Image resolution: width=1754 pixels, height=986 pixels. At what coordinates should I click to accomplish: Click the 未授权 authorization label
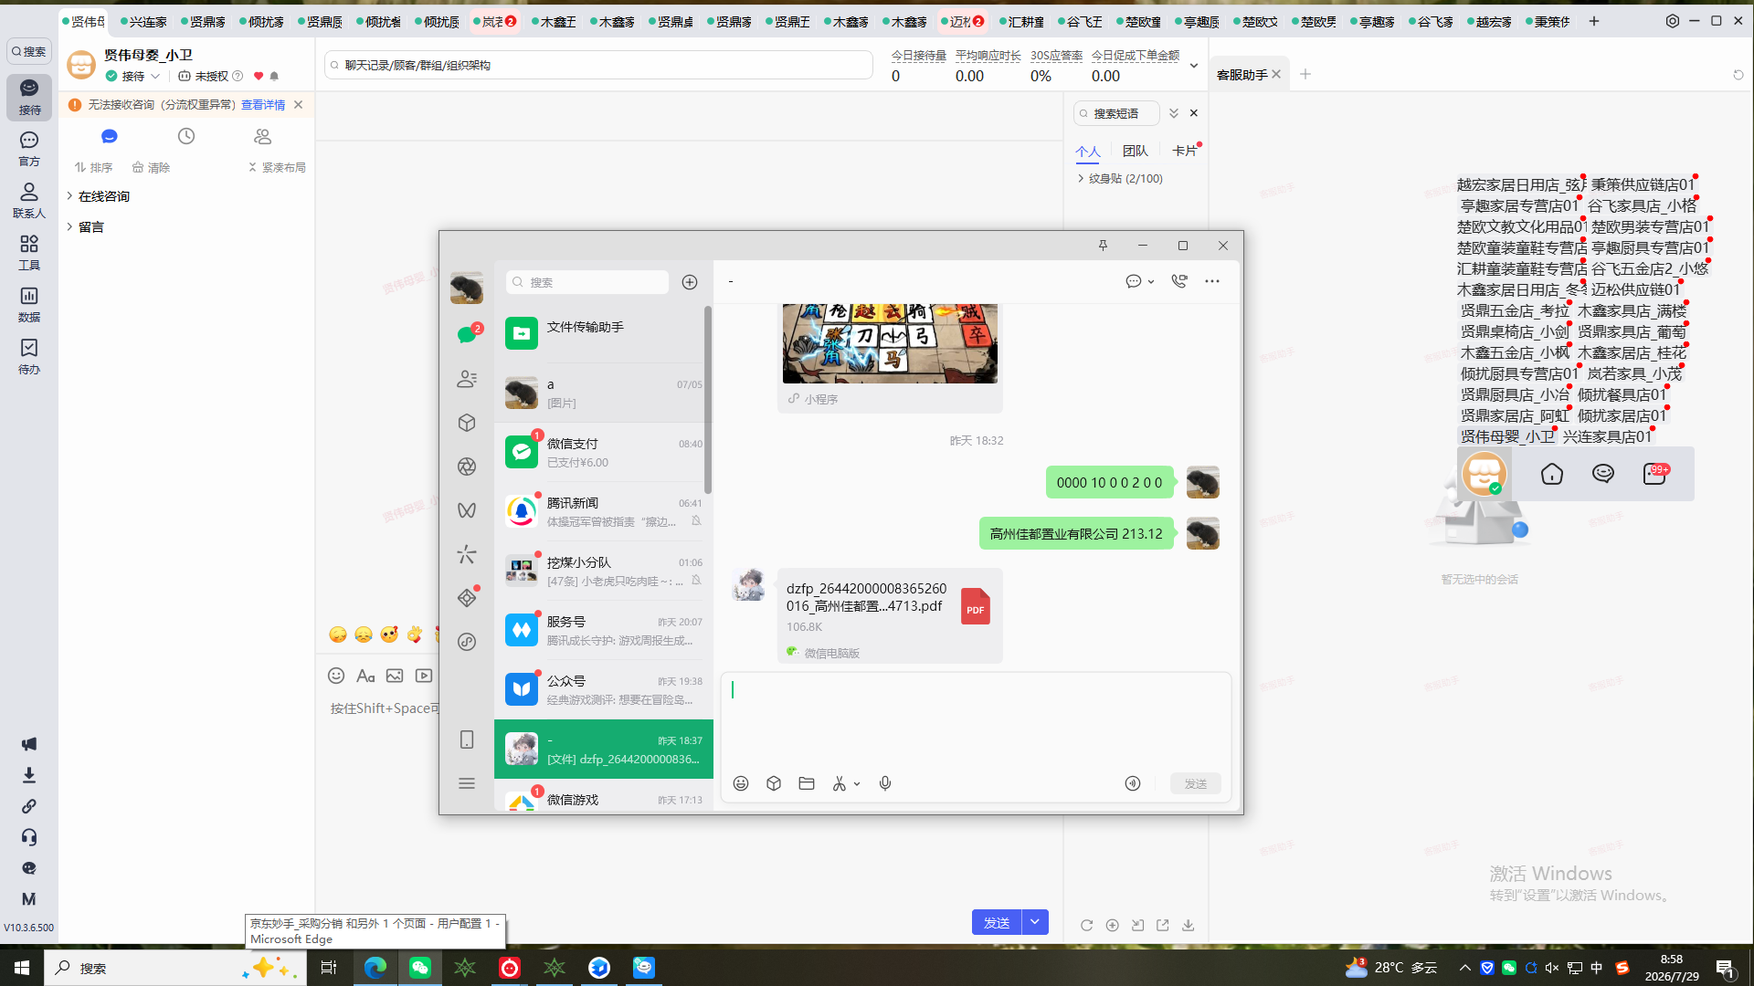pyautogui.click(x=211, y=76)
